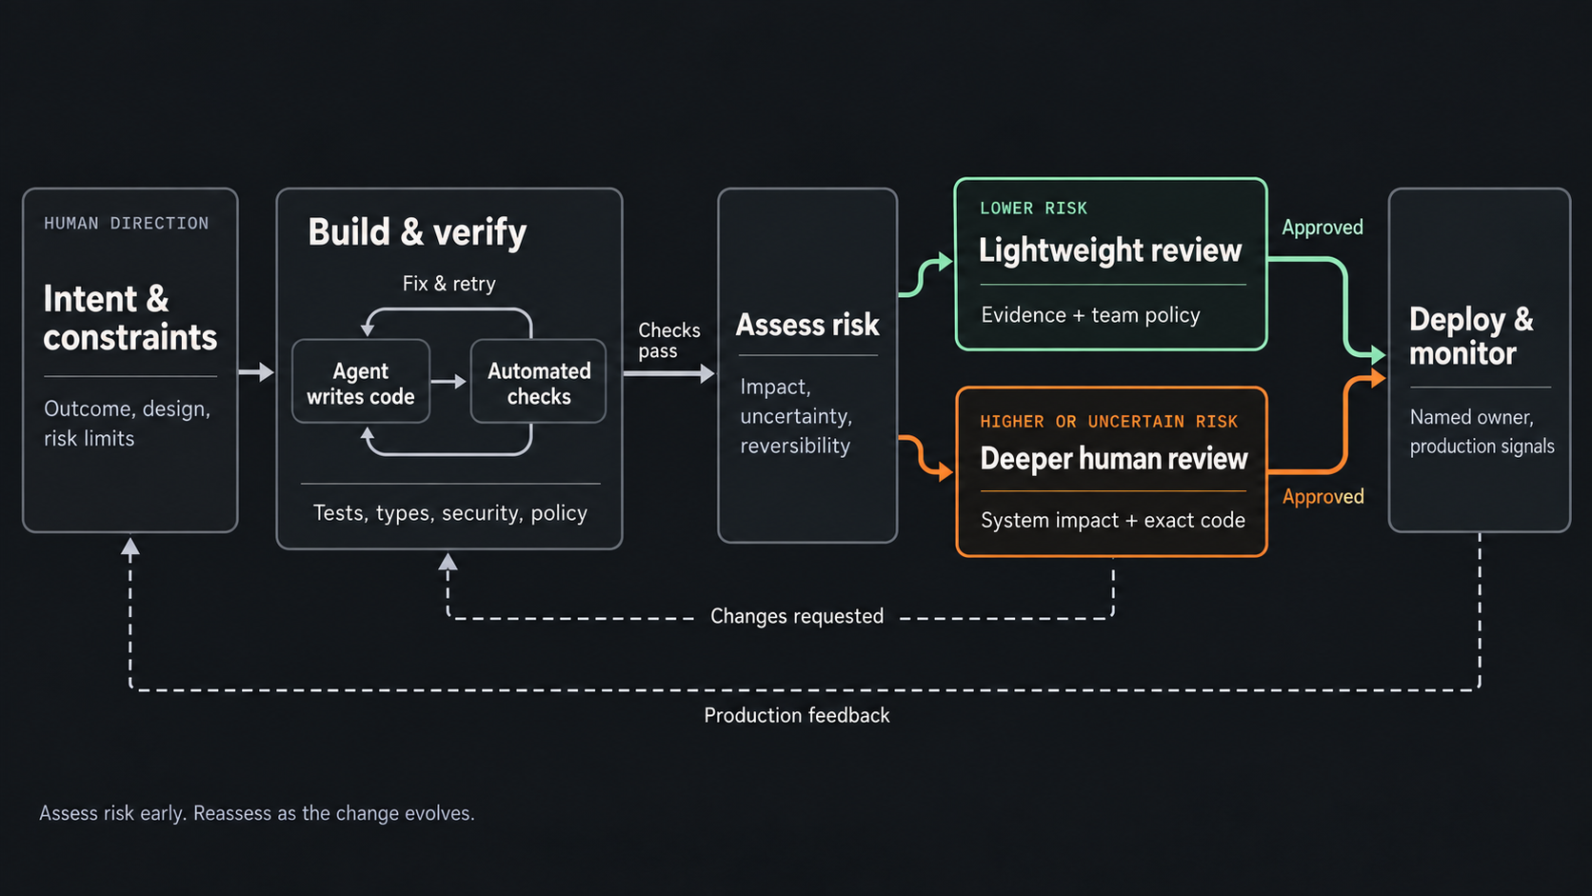Click "Impact, uncertainty, reversibility" text
1592x896 pixels.
[x=796, y=416]
